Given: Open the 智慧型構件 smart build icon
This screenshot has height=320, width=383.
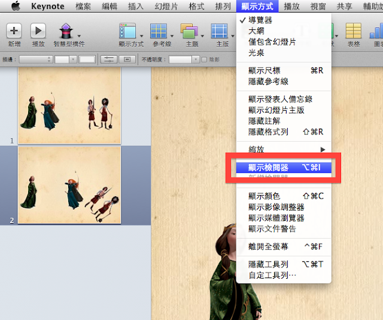Looking at the screenshot, I should [x=66, y=31].
